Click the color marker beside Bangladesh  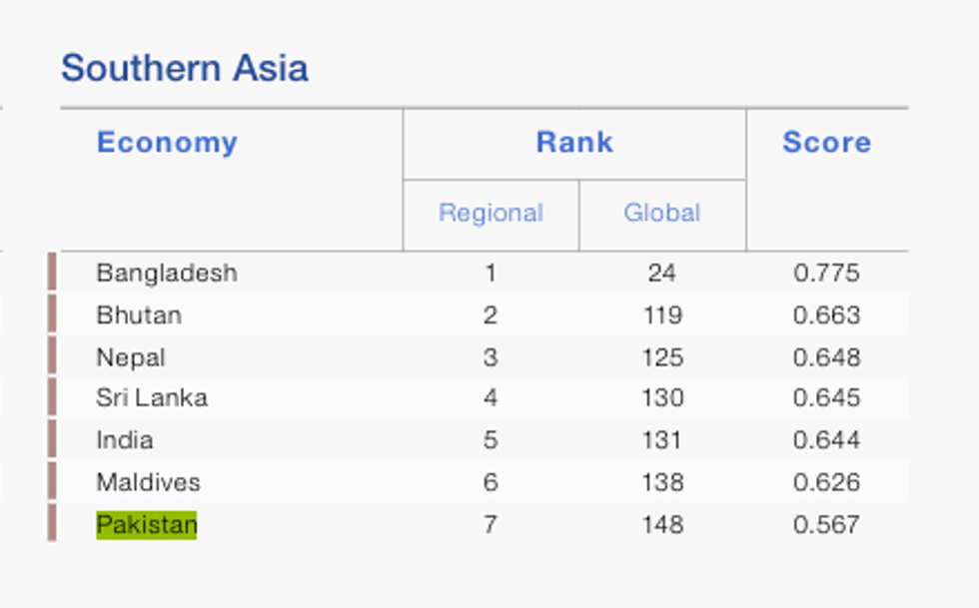(52, 274)
